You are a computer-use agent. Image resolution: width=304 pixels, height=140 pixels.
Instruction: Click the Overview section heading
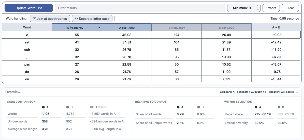point(13,92)
